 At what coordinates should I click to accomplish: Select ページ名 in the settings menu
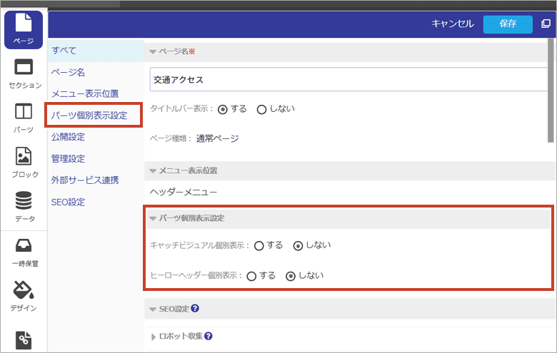69,72
